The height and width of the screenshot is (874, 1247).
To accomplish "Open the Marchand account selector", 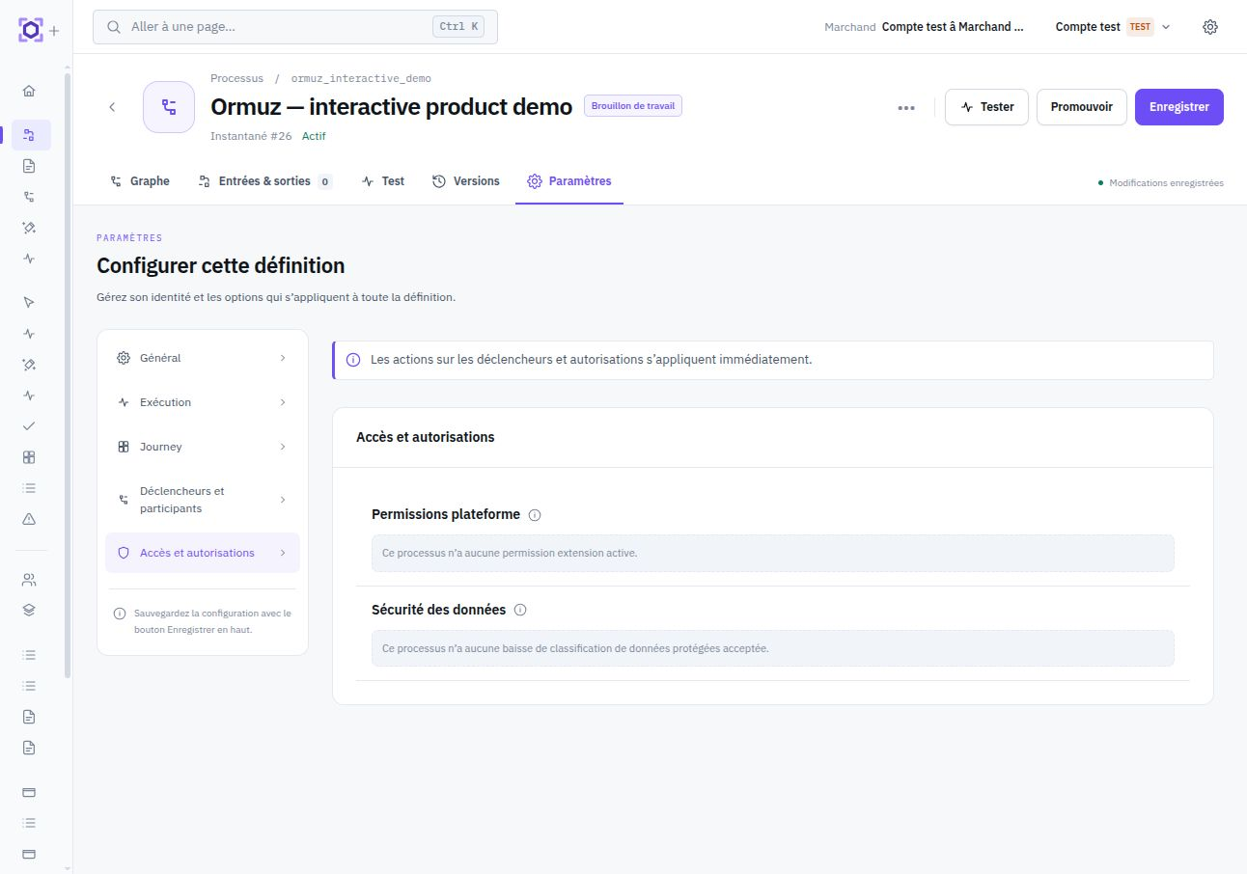I will pyautogui.click(x=924, y=27).
